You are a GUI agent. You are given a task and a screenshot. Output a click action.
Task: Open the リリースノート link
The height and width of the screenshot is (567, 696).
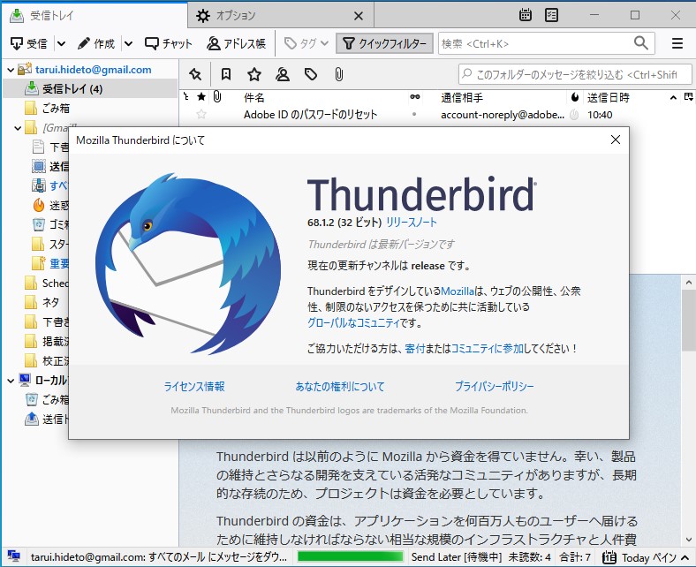pos(412,222)
